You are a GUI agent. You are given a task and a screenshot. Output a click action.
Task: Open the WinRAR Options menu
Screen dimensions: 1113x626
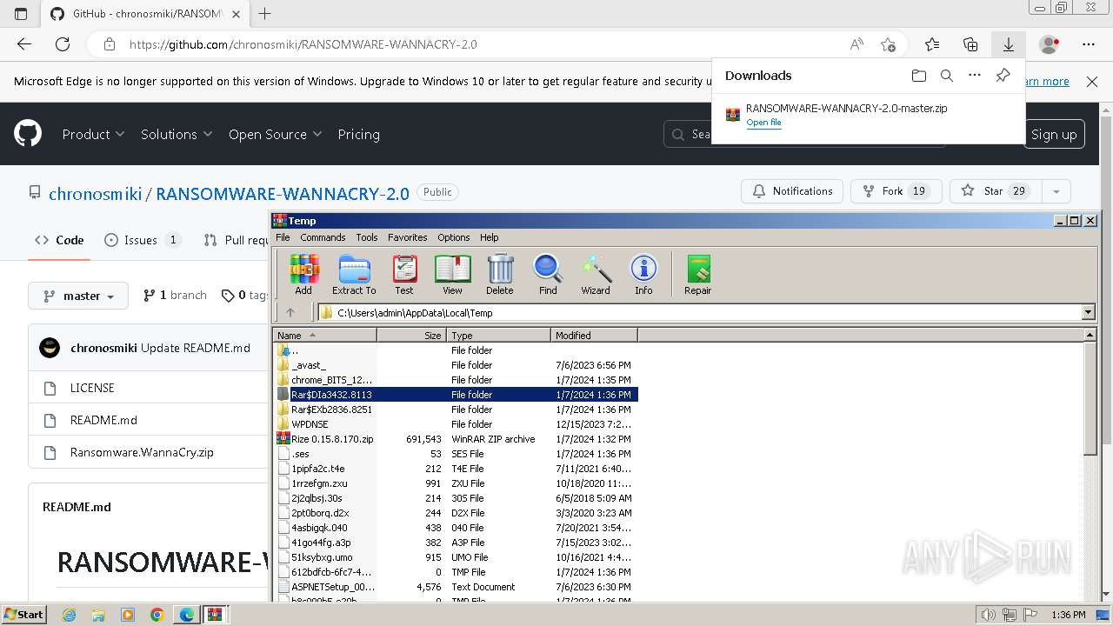click(453, 237)
